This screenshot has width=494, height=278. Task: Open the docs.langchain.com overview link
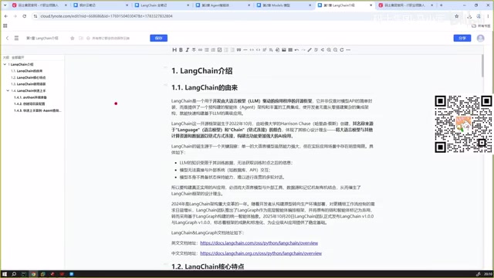point(259,243)
